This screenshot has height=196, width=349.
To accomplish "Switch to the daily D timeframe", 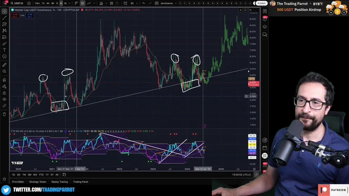I will pos(57,4).
